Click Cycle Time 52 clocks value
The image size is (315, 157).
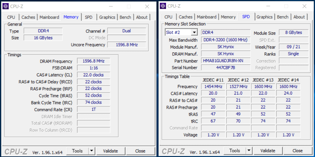pyautogui.click(x=94, y=95)
